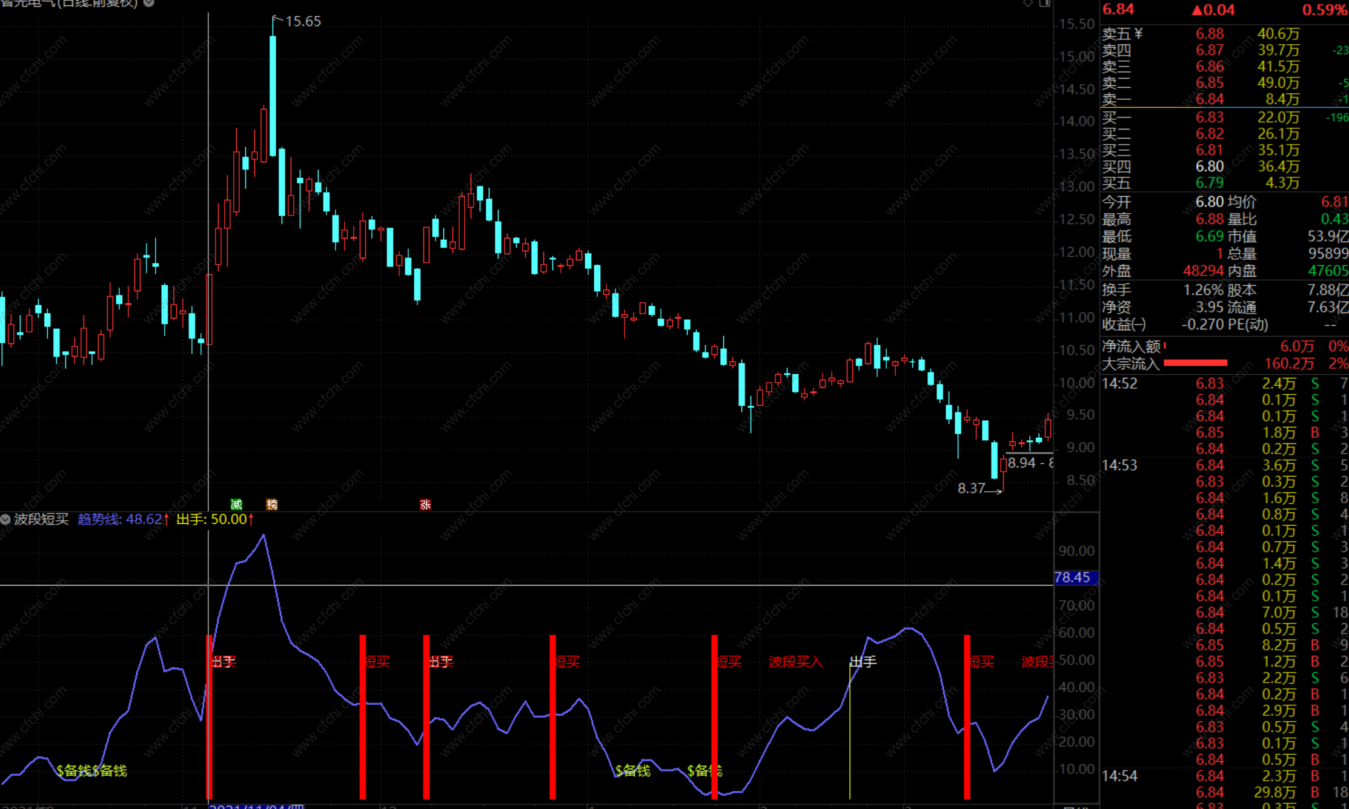Click the 14:53 trade time row
The height and width of the screenshot is (809, 1349).
tap(1119, 465)
